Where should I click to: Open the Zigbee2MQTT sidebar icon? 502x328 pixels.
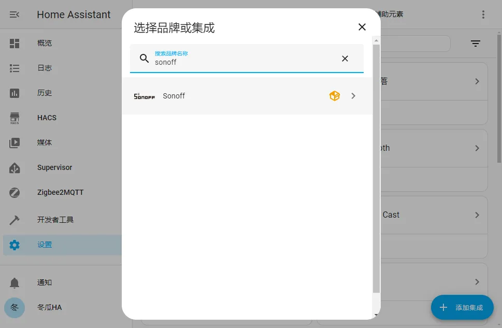pos(15,193)
